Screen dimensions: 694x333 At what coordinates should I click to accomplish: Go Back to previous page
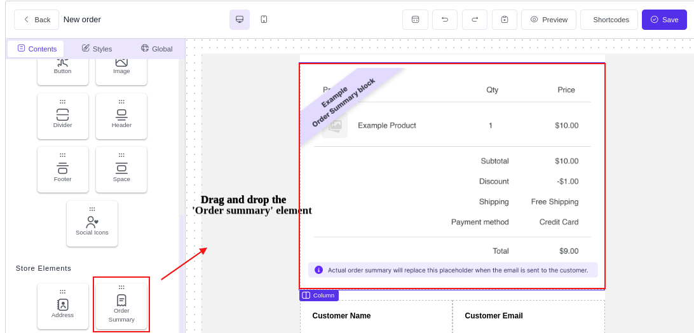pos(36,20)
